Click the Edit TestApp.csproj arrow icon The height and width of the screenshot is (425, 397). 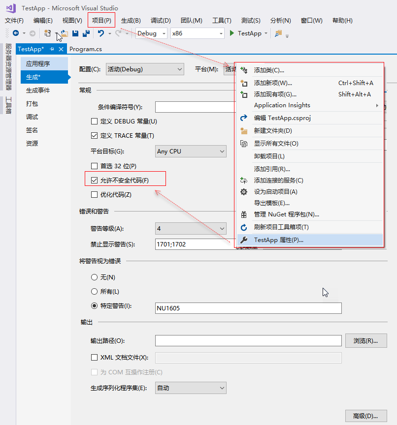(x=244, y=118)
